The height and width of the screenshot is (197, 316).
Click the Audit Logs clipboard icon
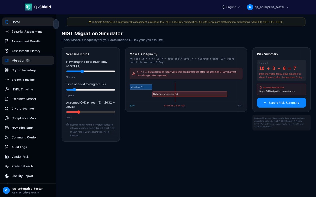tap(7, 147)
